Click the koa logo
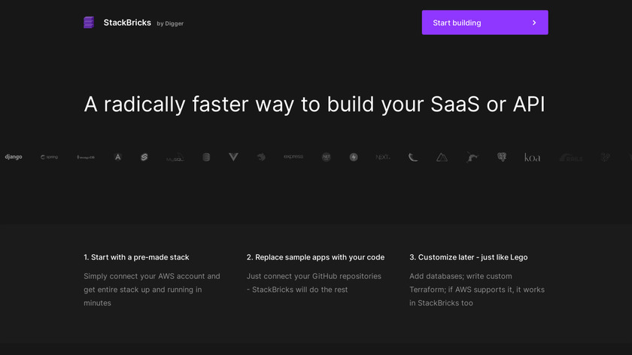This screenshot has width=632, height=355. tap(532, 157)
